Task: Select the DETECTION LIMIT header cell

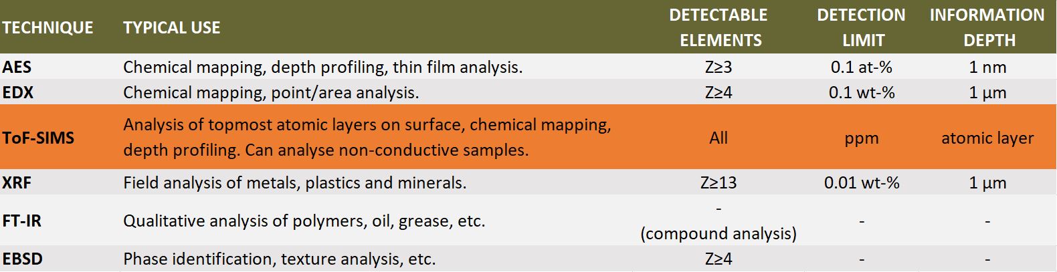Action: [x=862, y=27]
